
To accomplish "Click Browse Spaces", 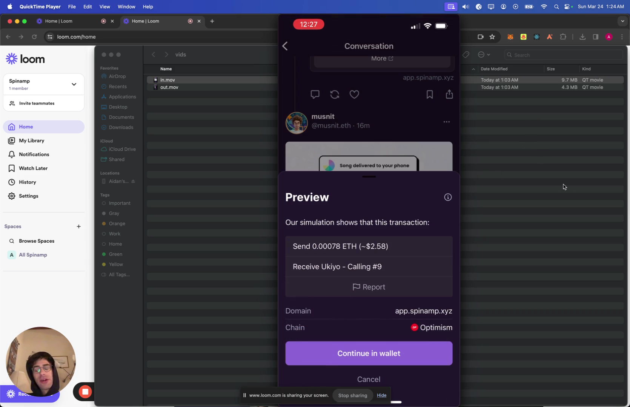I will coord(37,241).
